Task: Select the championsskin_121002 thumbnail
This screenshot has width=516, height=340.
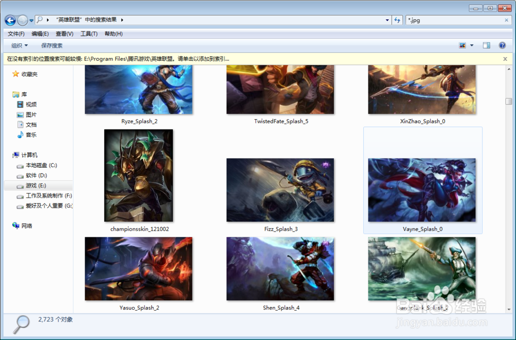Action: (x=138, y=175)
